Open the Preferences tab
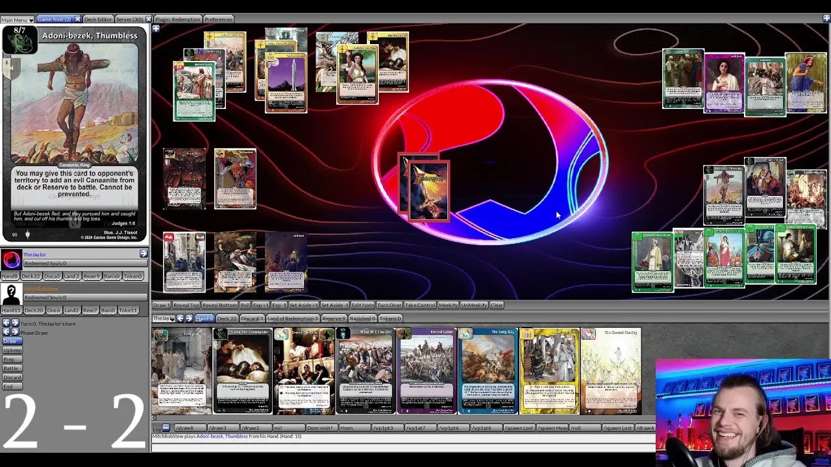831x467 pixels. click(x=218, y=19)
